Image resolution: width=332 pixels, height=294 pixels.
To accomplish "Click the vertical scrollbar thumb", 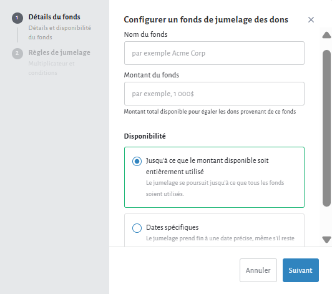I will (326, 128).
